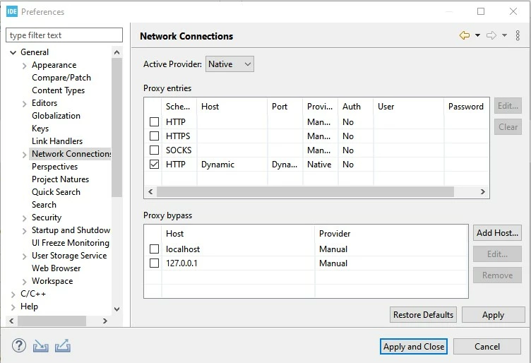Check the 127.0.0.1 bypass checkbox
Viewport: 531px width, 363px height.
click(154, 263)
